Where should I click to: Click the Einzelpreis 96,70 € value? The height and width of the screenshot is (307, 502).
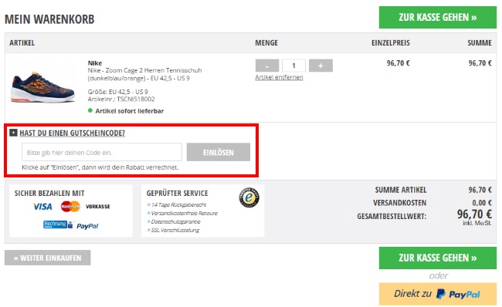(398, 63)
